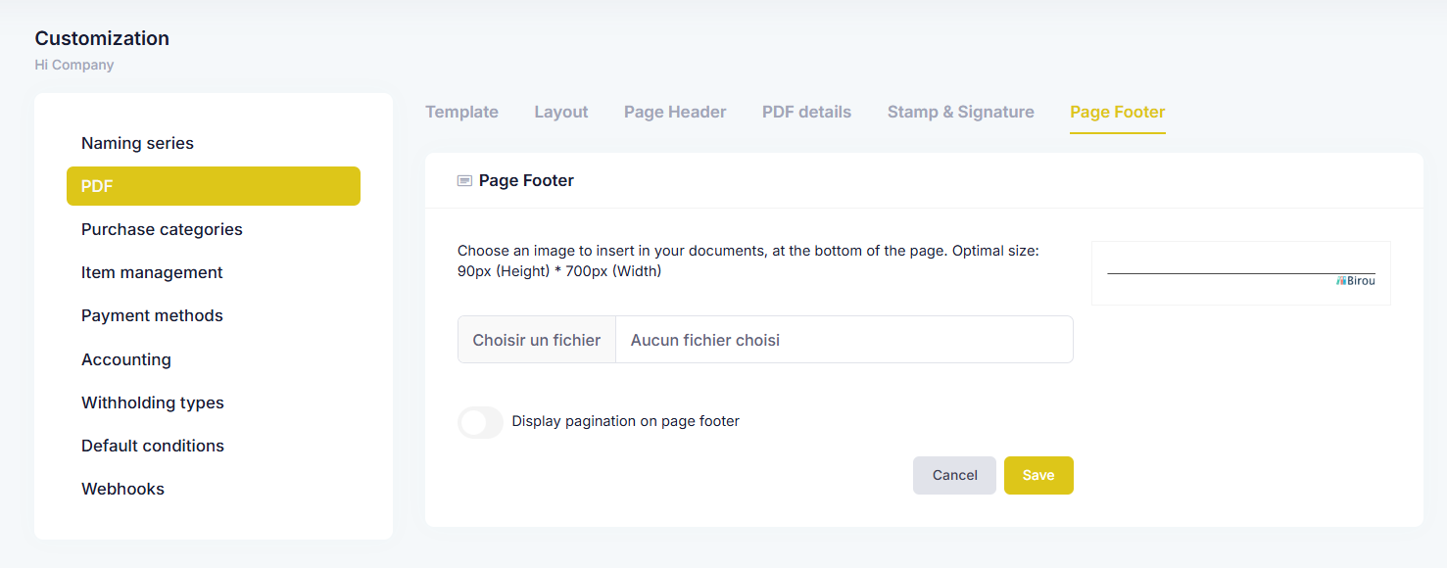The image size is (1447, 568).
Task: Go to the Page Header tab
Action: point(675,112)
